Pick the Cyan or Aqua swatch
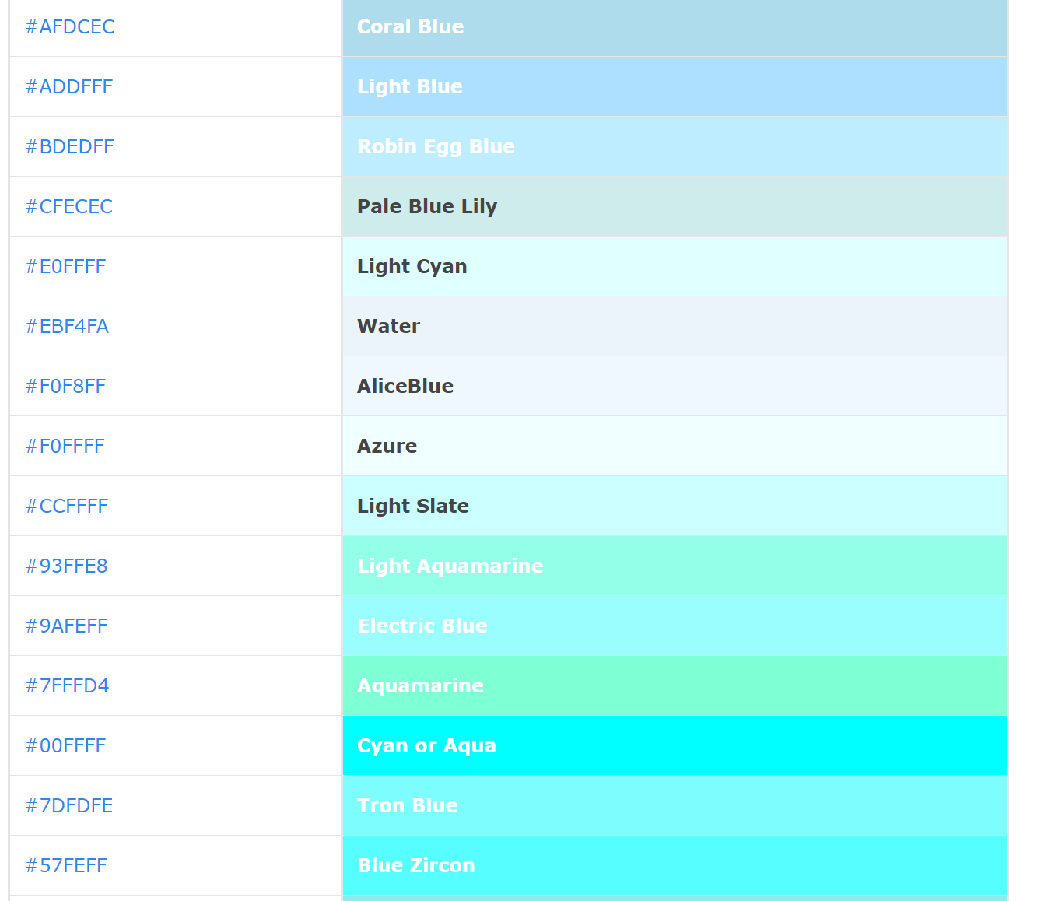Viewport: 1044px width, 901px height. (x=674, y=746)
